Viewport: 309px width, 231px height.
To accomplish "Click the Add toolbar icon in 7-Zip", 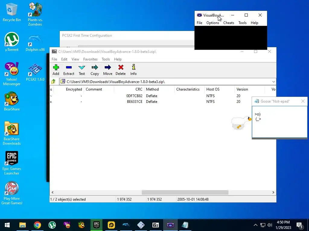I will (56, 70).
